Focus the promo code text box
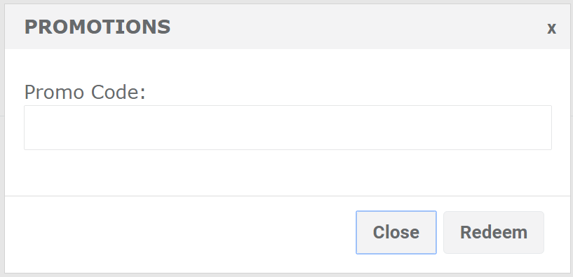Viewport: 573px width, 277px height. (x=288, y=128)
